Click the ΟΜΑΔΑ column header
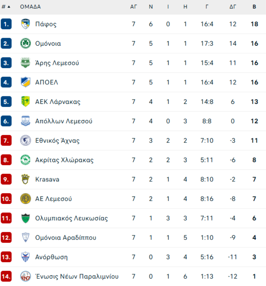The width and height of the screenshot is (266, 286). [x=30, y=7]
